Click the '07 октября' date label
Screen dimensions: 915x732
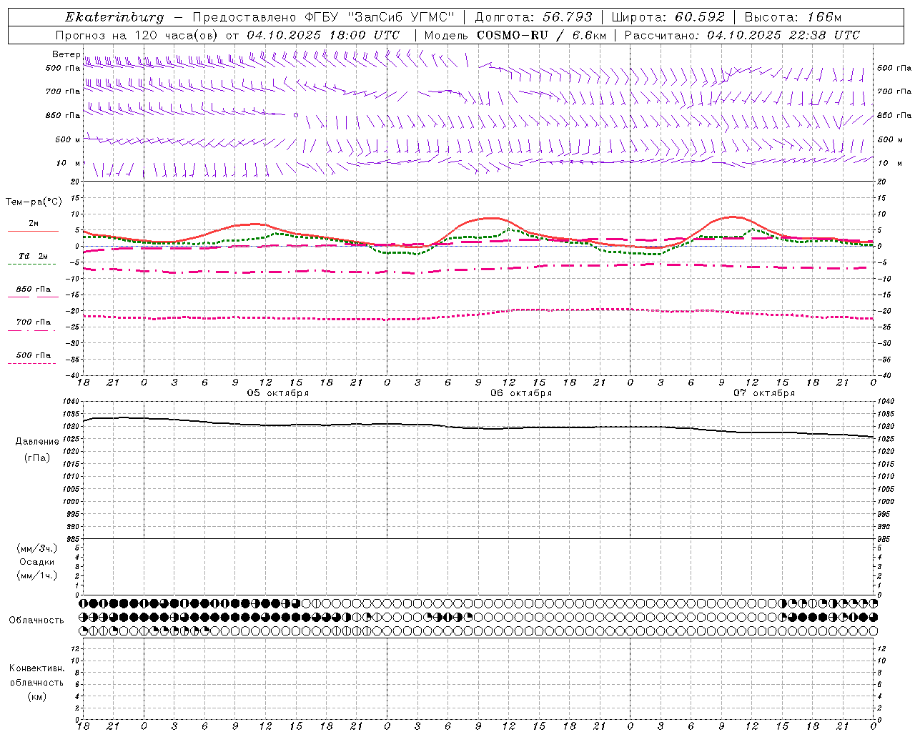coord(764,392)
